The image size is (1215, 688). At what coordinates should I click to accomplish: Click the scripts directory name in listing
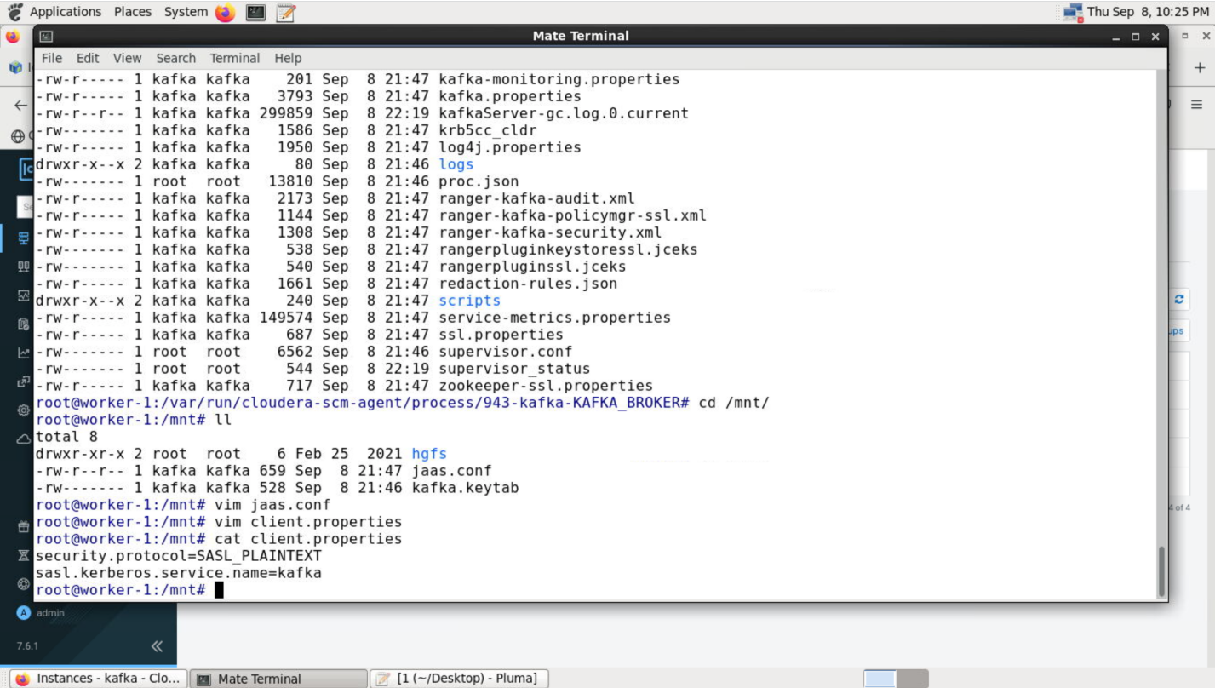pyautogui.click(x=470, y=301)
